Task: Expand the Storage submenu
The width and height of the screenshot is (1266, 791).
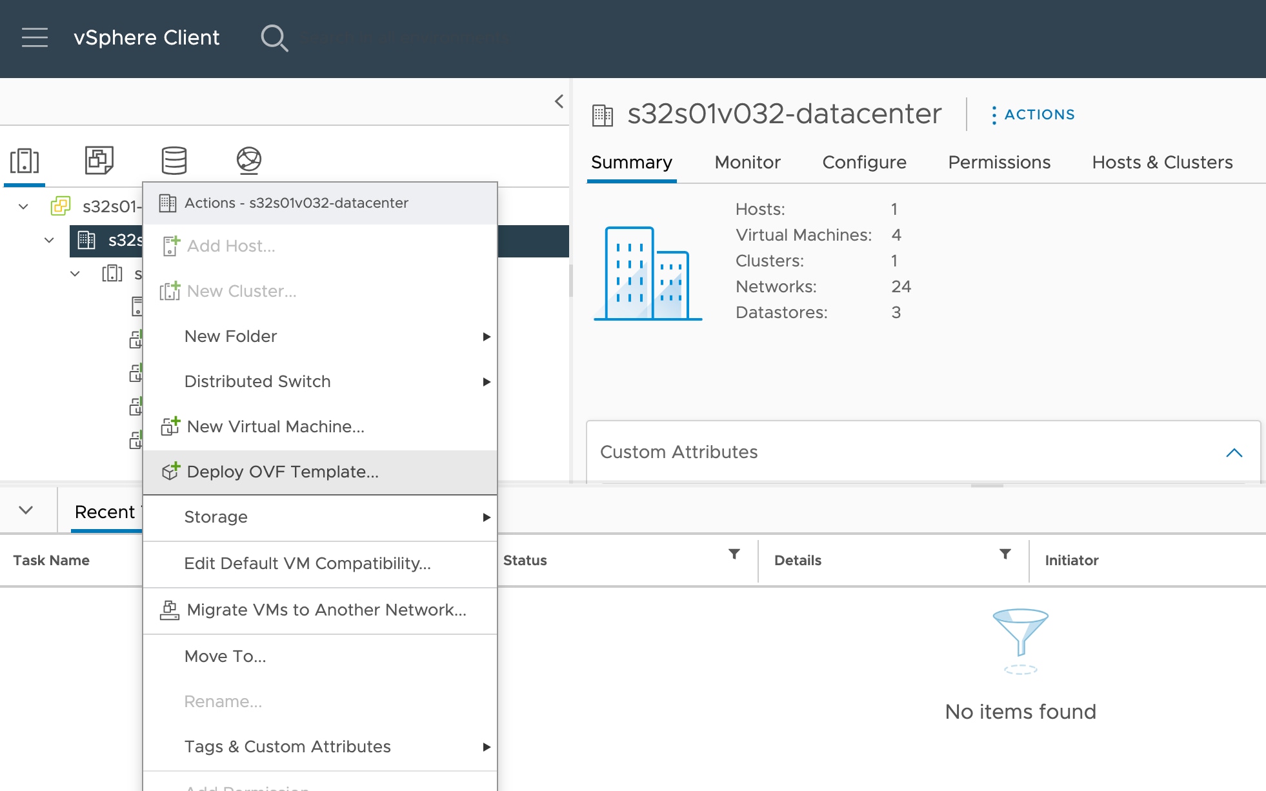Action: coord(487,517)
